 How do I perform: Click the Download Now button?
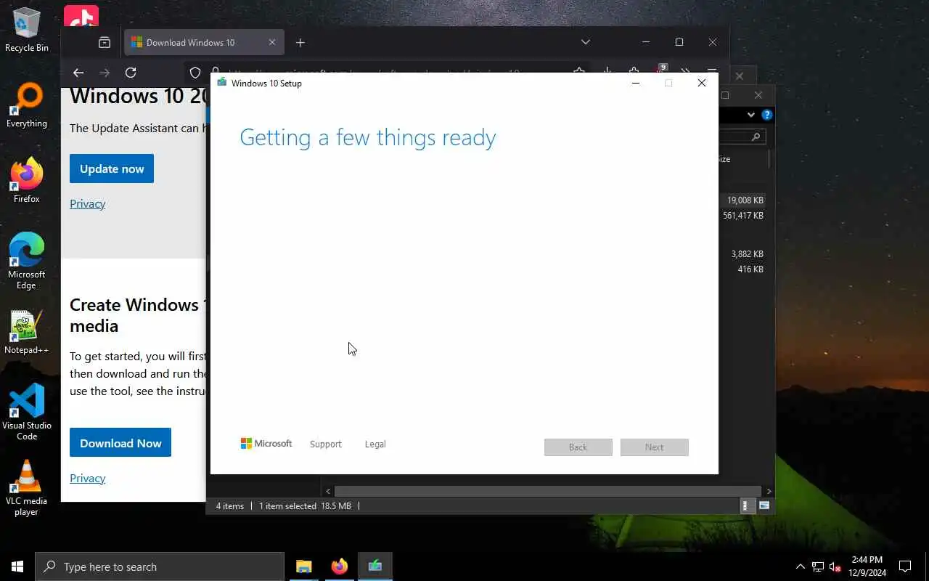[x=120, y=443]
